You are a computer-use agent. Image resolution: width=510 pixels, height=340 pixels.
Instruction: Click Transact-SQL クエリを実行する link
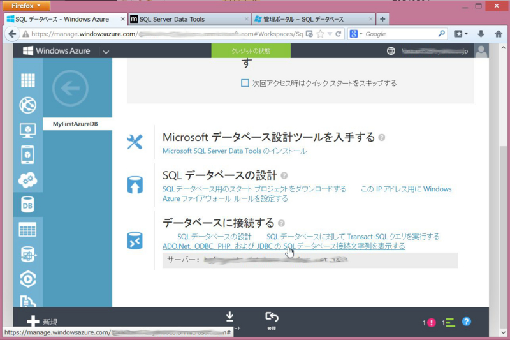(x=353, y=237)
